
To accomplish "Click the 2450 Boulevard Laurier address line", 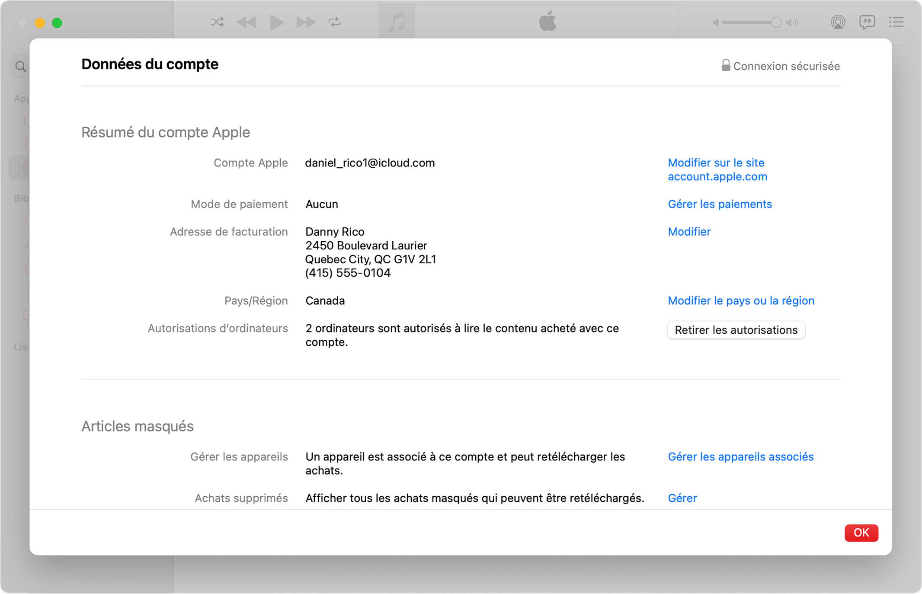I will [366, 246].
